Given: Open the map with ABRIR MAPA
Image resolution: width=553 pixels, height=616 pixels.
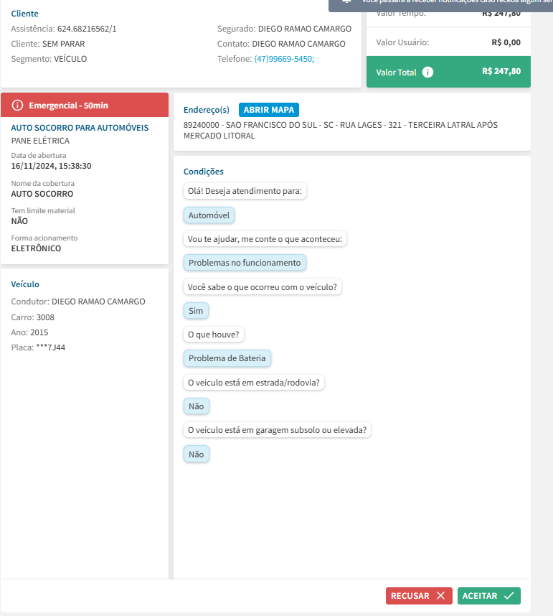Looking at the screenshot, I should (x=269, y=110).
